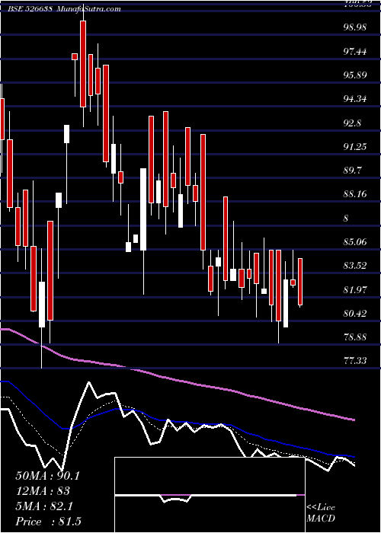Click the Price : 81.5 reading
Image resolution: width=381 pixels, height=533 pixels.
point(48,522)
